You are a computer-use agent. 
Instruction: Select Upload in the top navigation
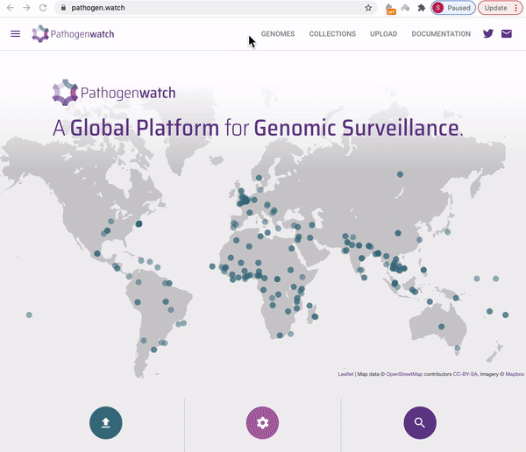coord(383,34)
